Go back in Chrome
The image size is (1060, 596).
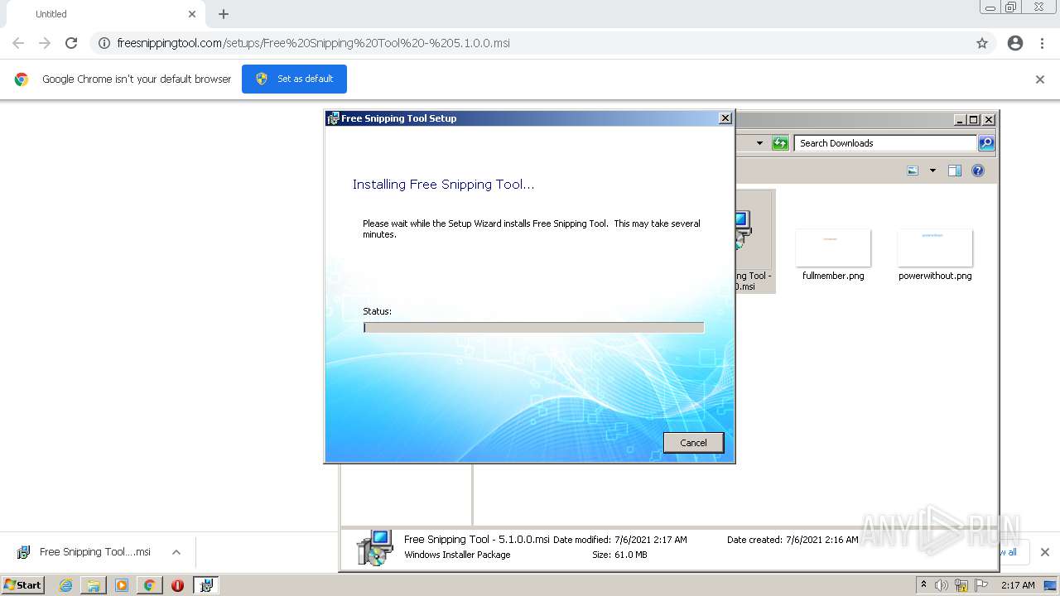pos(18,43)
